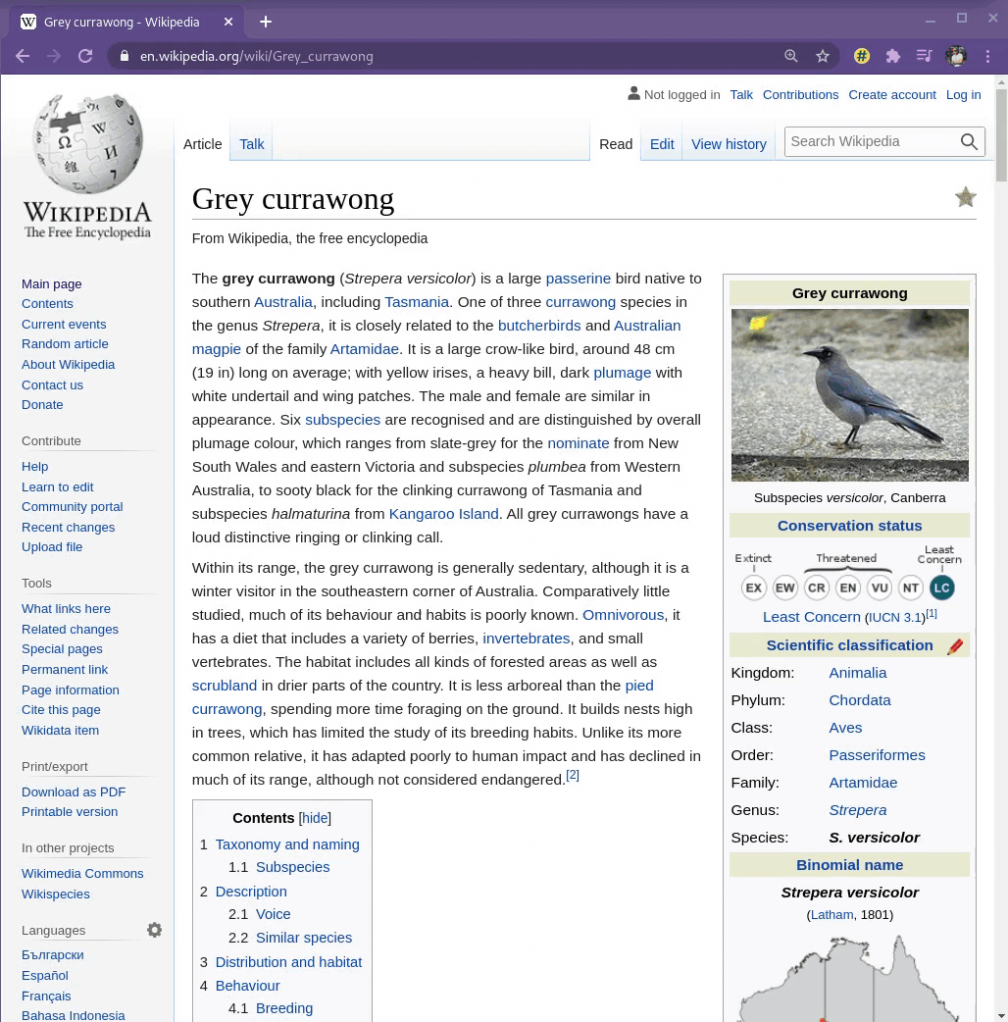The width and height of the screenshot is (1008, 1022).
Task: Click the search magnifier button
Action: point(969,141)
